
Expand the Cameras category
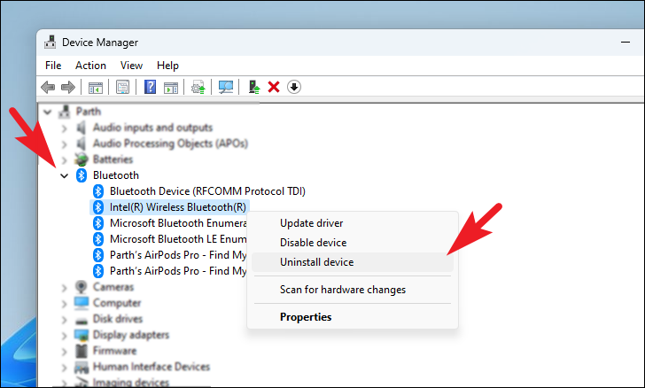click(x=64, y=288)
